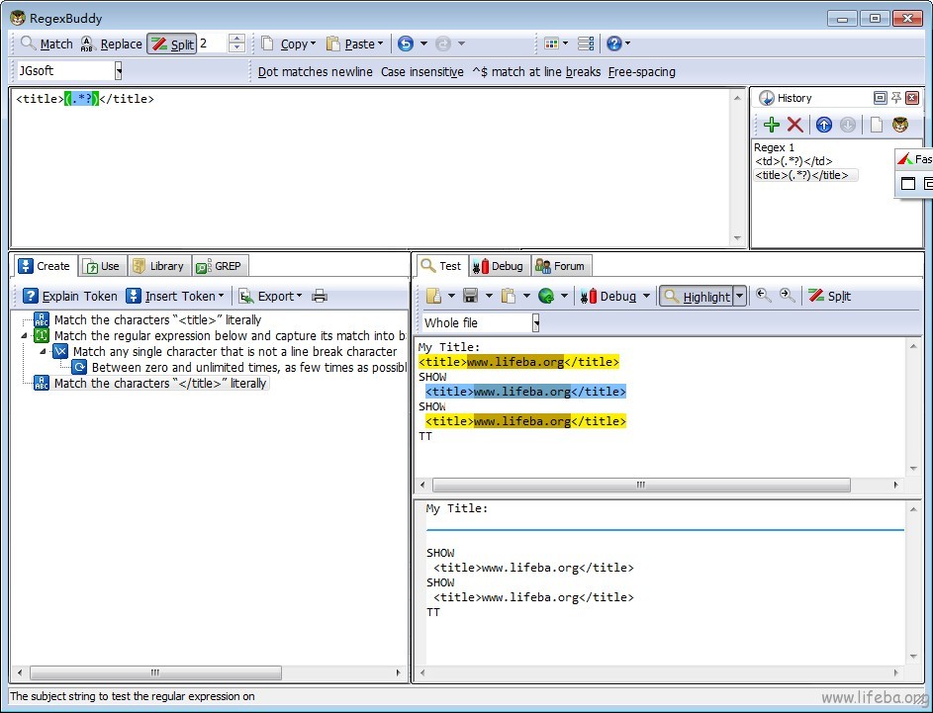Delete history entry with red X
This screenshot has height=713, width=933.
(x=794, y=125)
